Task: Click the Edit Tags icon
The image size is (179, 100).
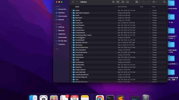Action: (x=149, y=2)
